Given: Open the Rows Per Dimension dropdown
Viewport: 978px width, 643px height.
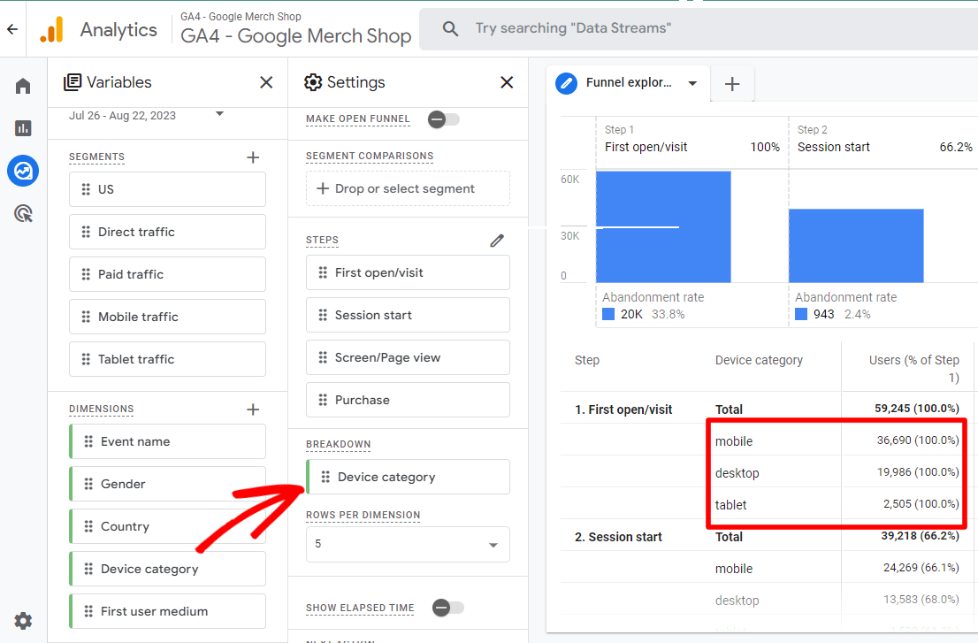Looking at the screenshot, I should pos(407,544).
